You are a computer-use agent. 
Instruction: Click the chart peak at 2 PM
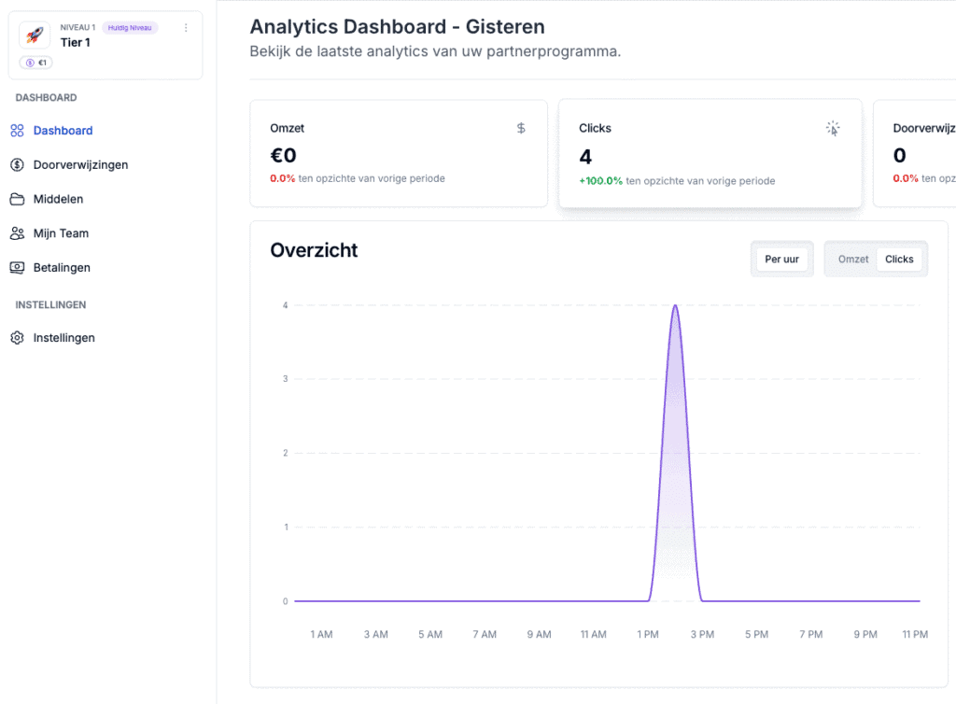(674, 306)
